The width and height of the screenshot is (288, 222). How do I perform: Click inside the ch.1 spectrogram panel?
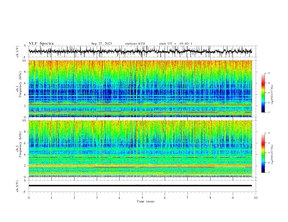pyautogui.click(x=140, y=89)
